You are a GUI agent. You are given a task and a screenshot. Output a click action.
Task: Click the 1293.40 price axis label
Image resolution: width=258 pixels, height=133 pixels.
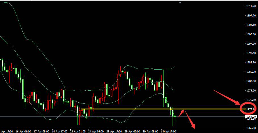251,53
